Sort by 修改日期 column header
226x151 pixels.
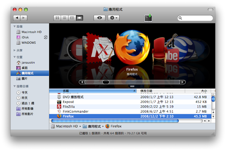click(161, 91)
